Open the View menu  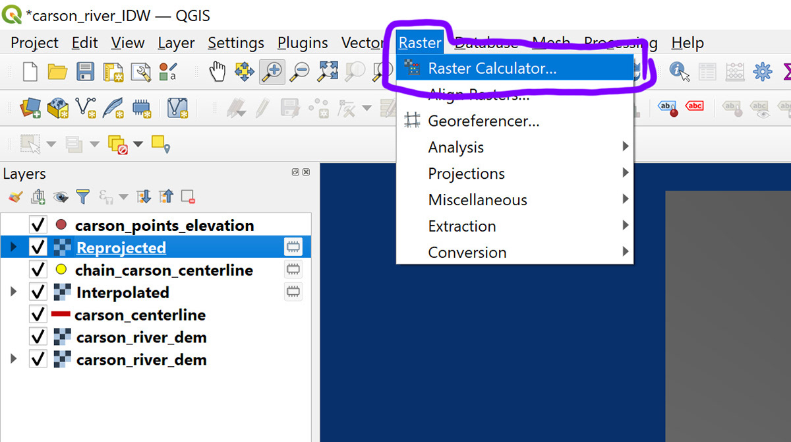(x=128, y=43)
